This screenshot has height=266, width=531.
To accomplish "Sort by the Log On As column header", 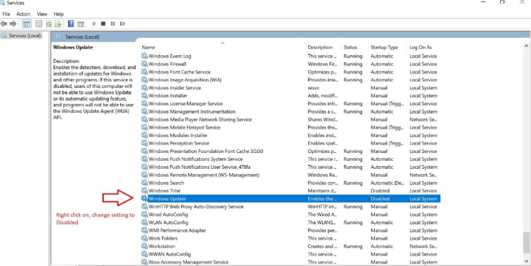I will 420,47.
